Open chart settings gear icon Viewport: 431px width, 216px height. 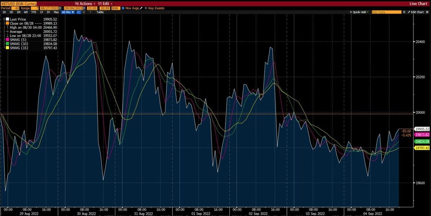pos(427,12)
